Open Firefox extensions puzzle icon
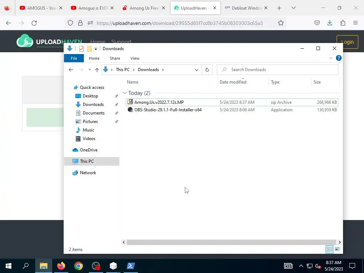 click(343, 23)
